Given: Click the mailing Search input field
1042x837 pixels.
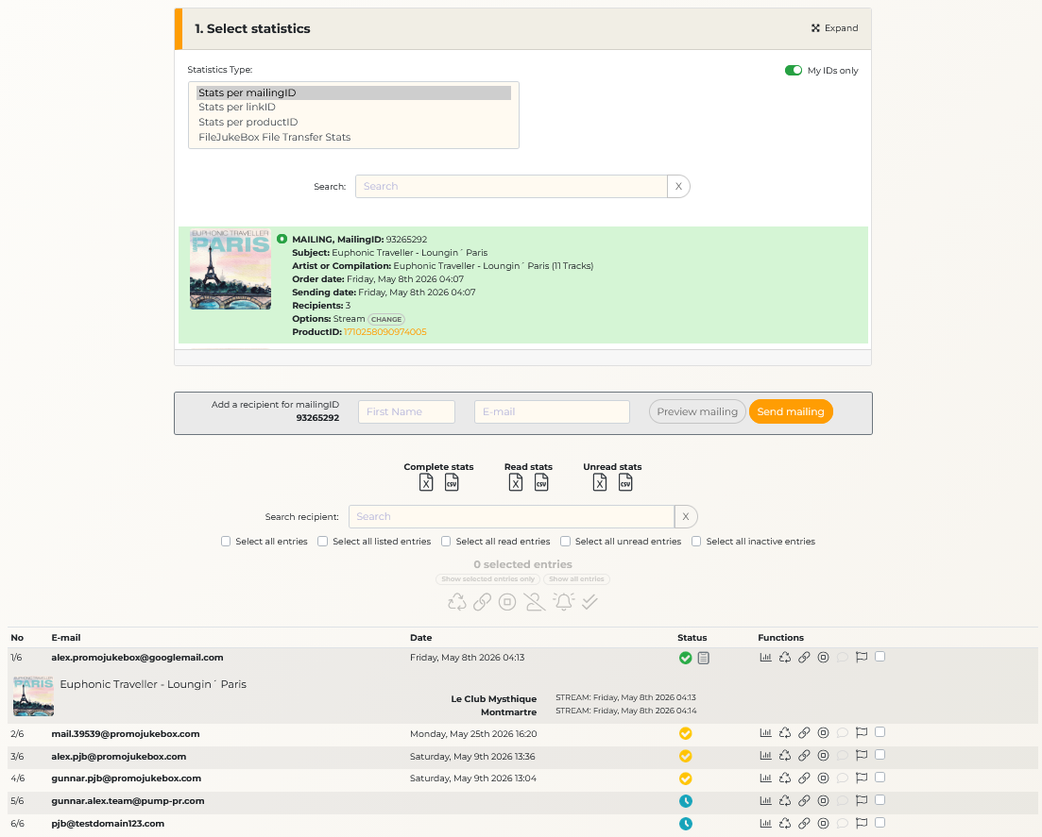Looking at the screenshot, I should (x=511, y=187).
